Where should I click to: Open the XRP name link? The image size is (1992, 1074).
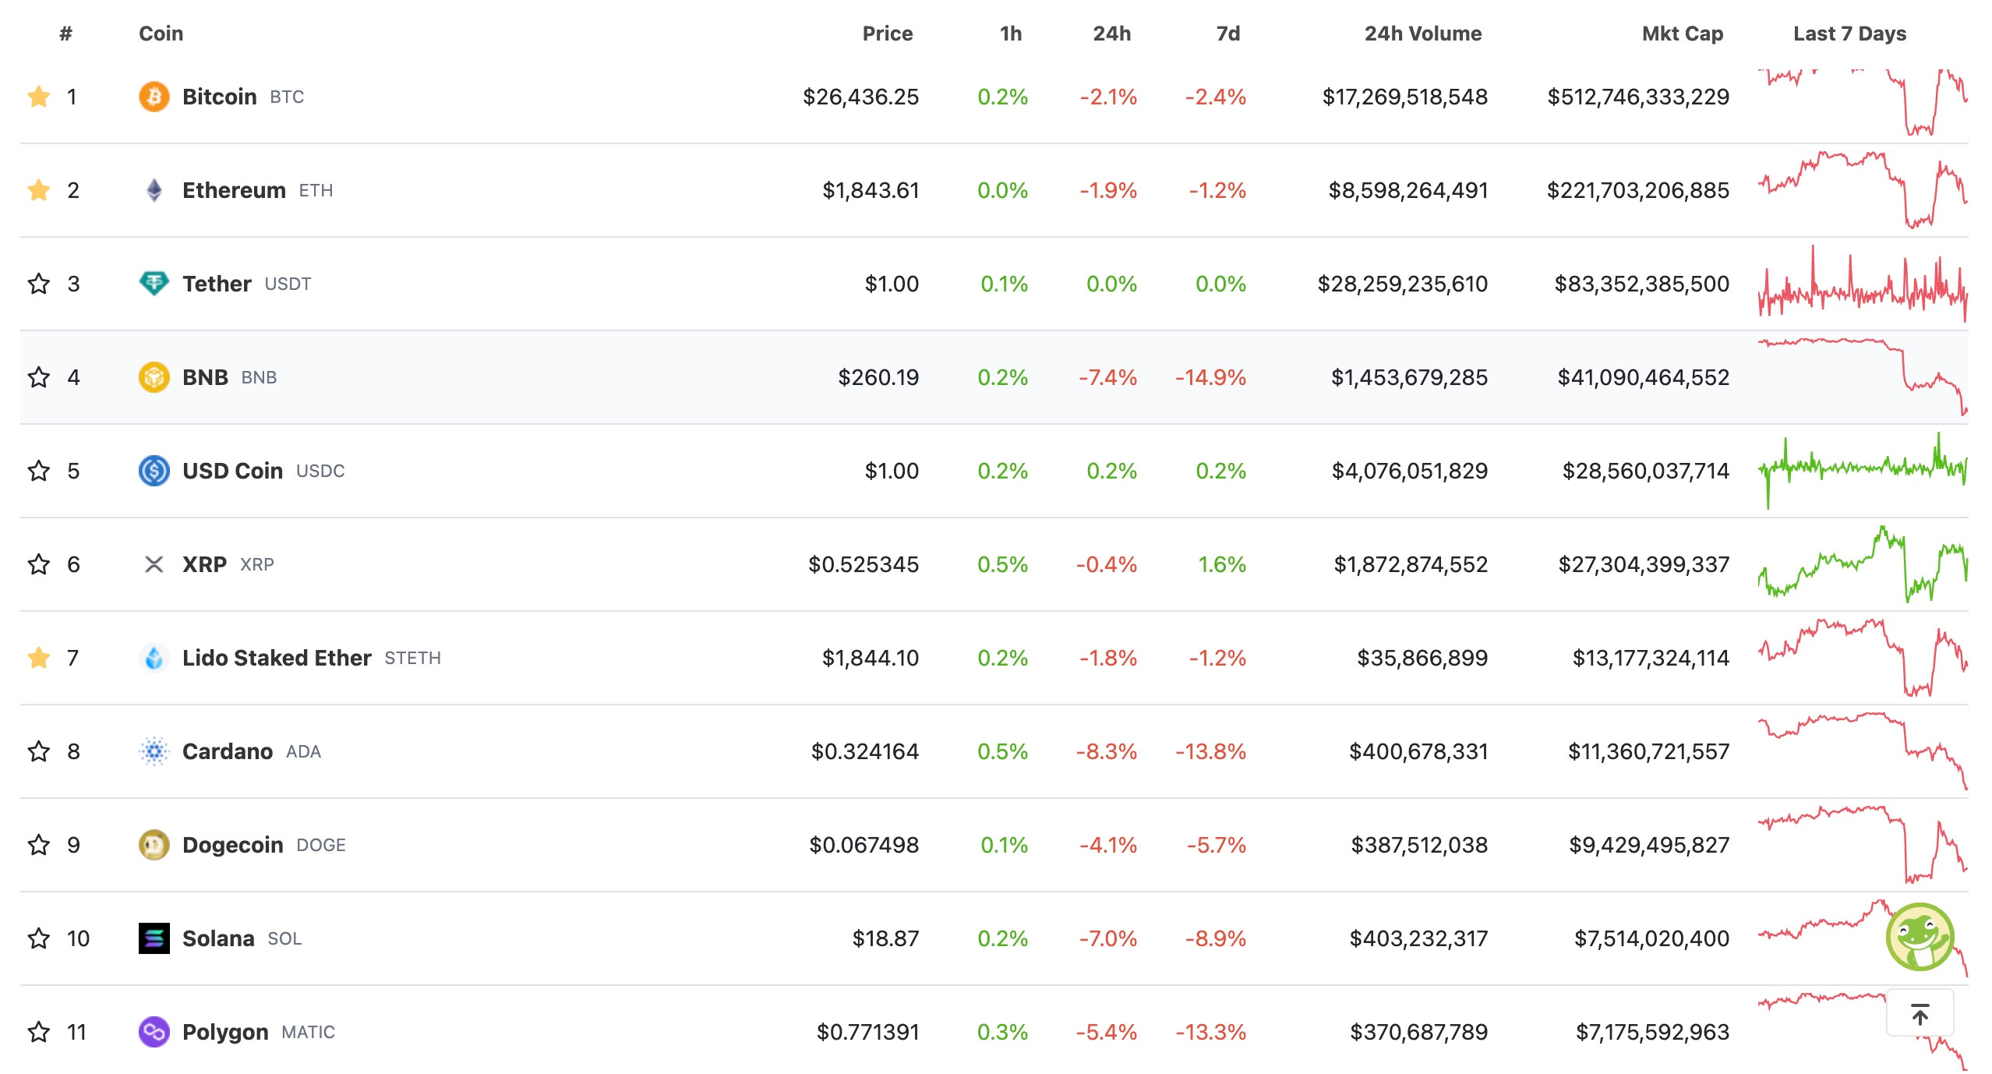204,564
